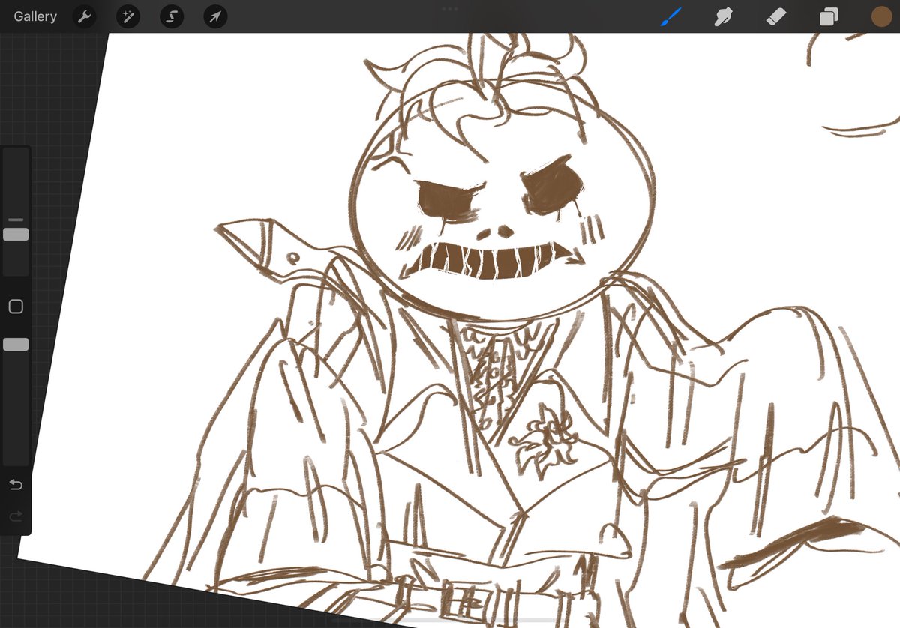Select the Smudge tool
Viewport: 900px width, 628px height.
[723, 16]
